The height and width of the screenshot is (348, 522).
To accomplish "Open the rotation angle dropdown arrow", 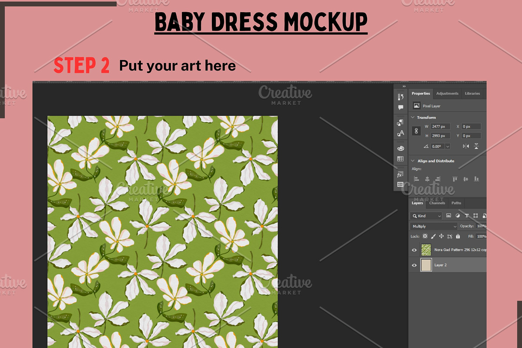I will [x=448, y=146].
